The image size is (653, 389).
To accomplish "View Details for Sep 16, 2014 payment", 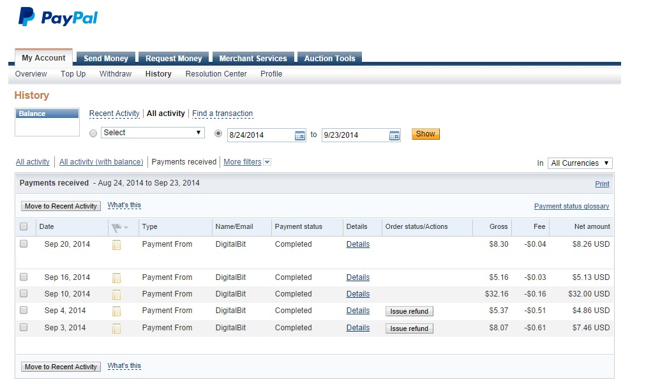I will click(x=357, y=277).
